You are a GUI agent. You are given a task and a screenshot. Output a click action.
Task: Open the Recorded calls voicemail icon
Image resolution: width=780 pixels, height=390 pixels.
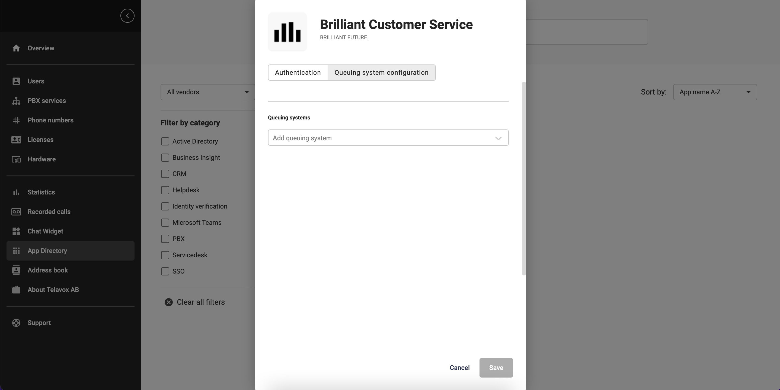tap(16, 212)
